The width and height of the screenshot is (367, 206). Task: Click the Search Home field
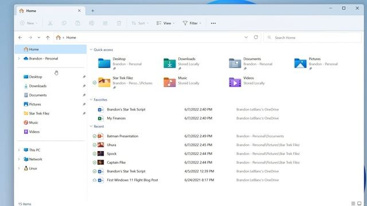click(x=313, y=37)
